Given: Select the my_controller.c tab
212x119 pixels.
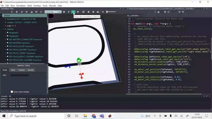Looking at the screenshot, I should click(133, 16).
